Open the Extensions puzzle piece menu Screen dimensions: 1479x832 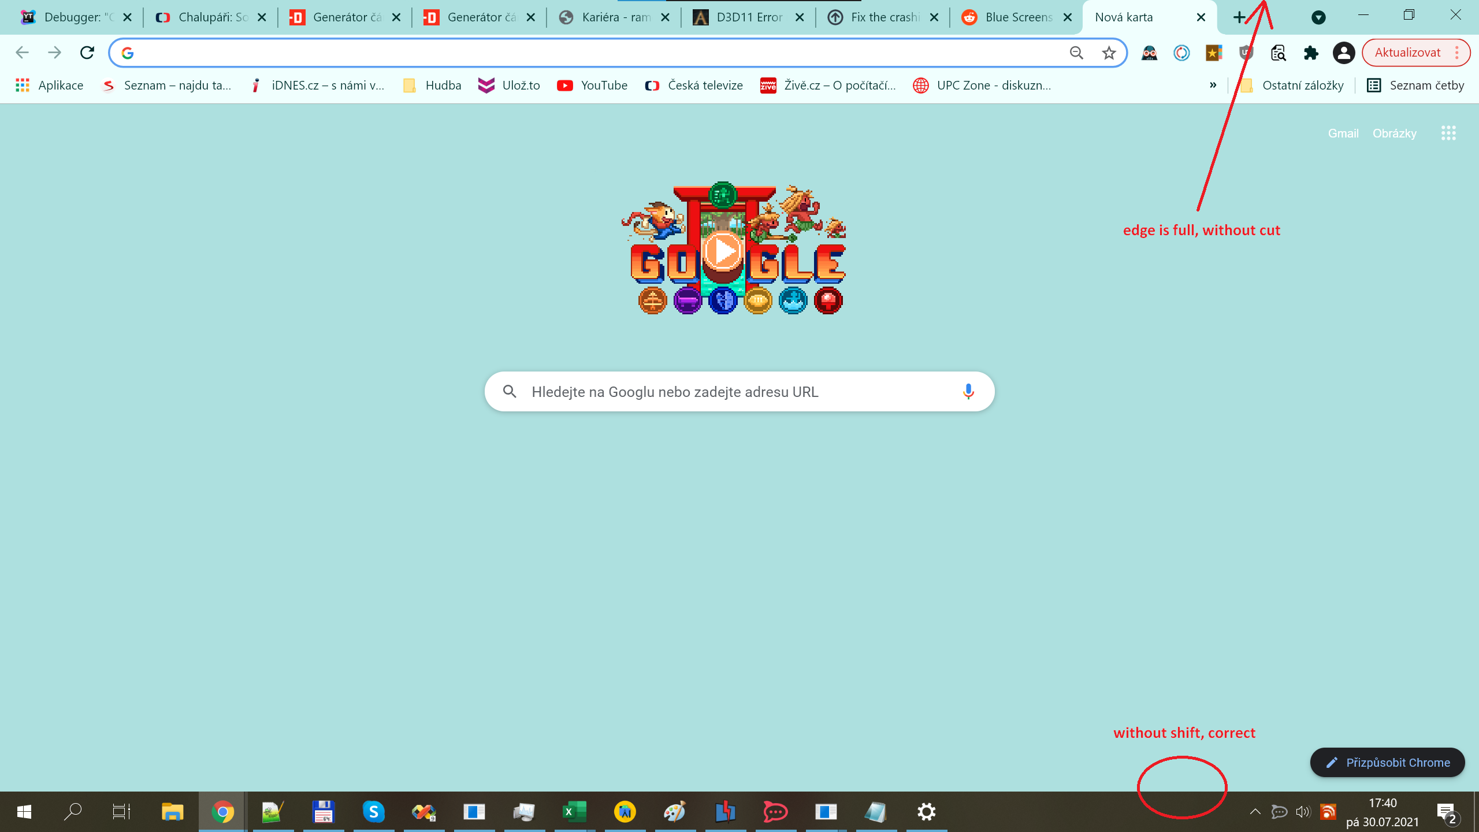(1311, 53)
